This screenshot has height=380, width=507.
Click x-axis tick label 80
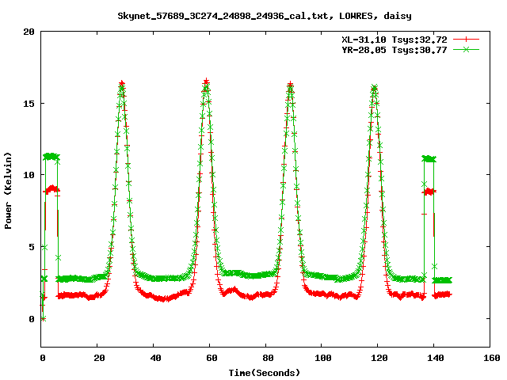(268, 358)
